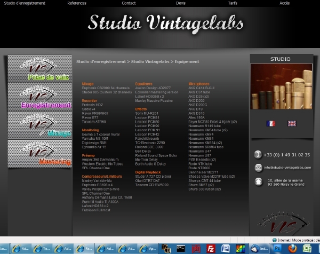Click the VLS meter logo at bottom right
This screenshot has height=254, width=320.
click(283, 223)
